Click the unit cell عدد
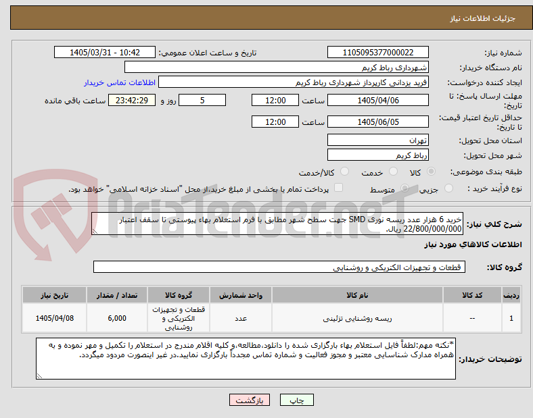 (x=241, y=318)
